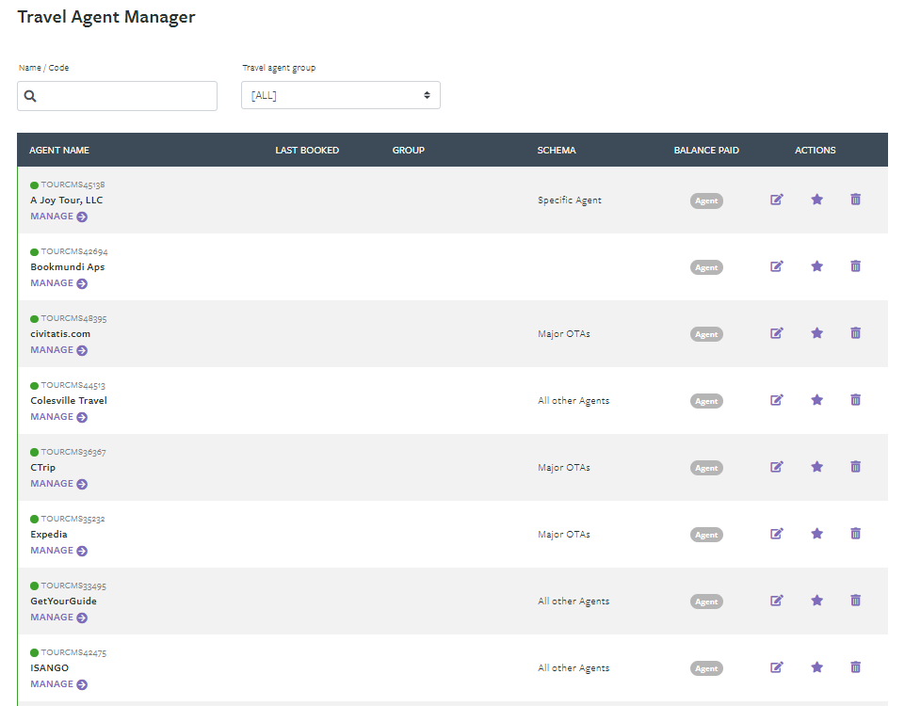Click Agent badge in Bookmundi Aps row
This screenshot has height=706, width=921.
click(706, 268)
